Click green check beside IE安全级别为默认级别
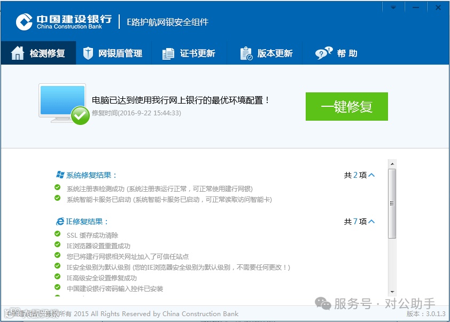450x322 pixels. coord(57,266)
